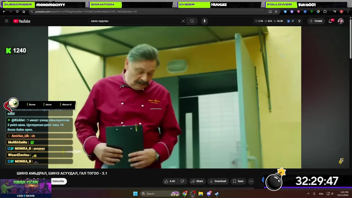
Task: Like the video with 8.4K likes
Action: (x=170, y=181)
